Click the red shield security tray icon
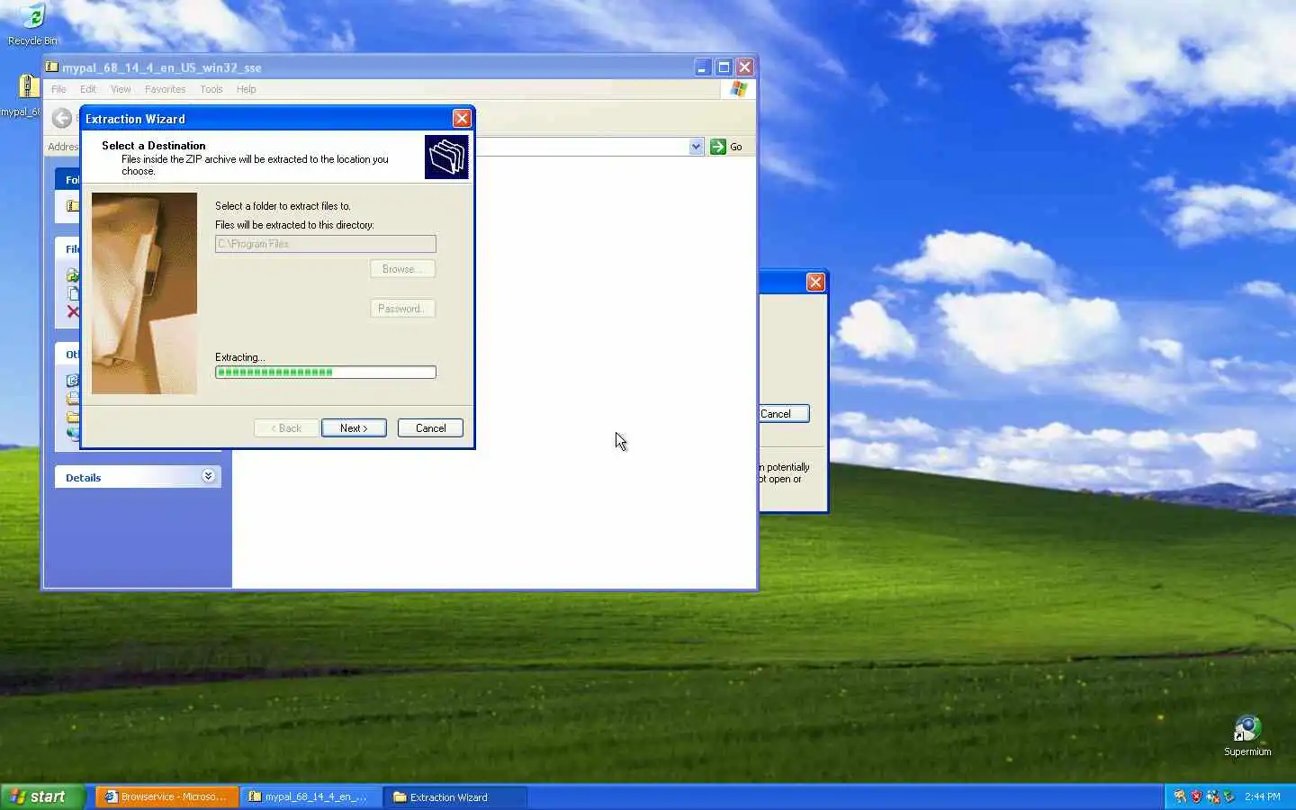The height and width of the screenshot is (810, 1296). (x=1196, y=796)
